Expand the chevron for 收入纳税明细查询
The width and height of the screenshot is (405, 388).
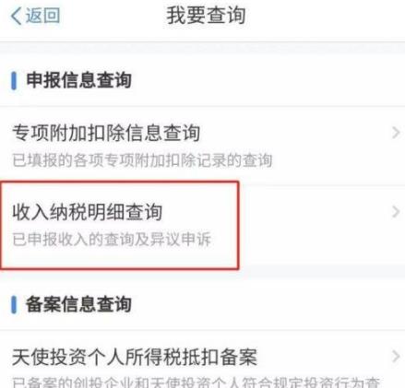pyautogui.click(x=396, y=212)
